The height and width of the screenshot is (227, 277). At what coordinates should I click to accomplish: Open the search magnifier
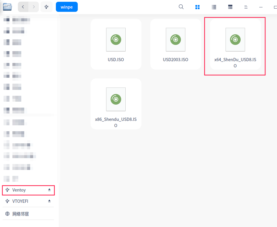pyautogui.click(x=181, y=7)
